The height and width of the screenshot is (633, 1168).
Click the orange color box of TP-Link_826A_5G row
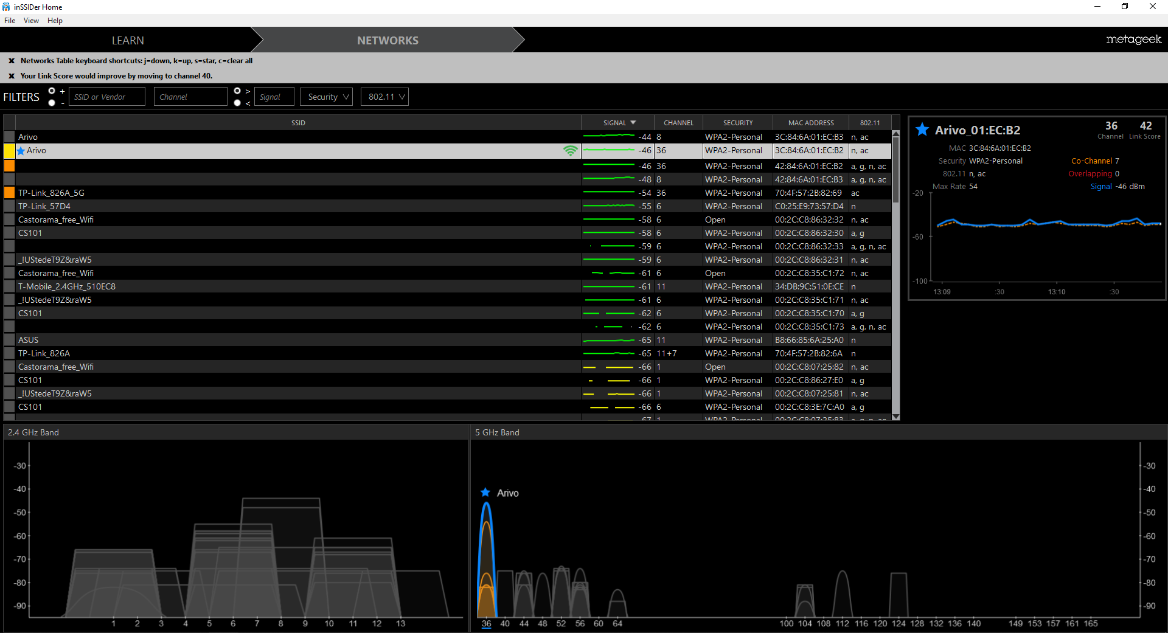pos(9,193)
